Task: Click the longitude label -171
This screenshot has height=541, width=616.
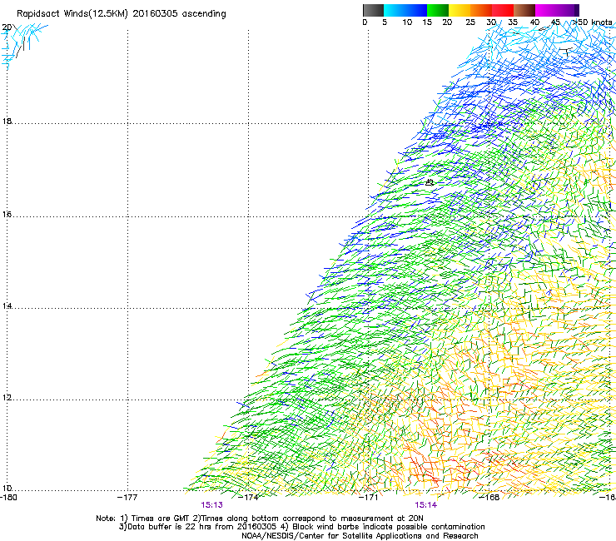Action: point(369,498)
